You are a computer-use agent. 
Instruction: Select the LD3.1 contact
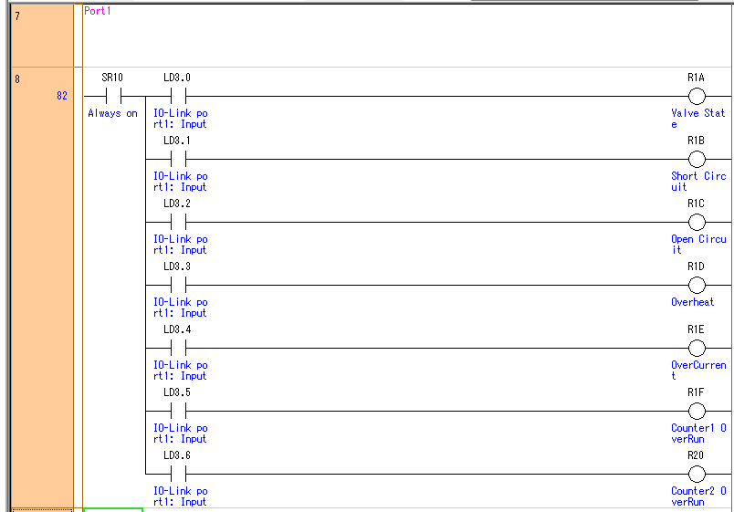(x=178, y=159)
